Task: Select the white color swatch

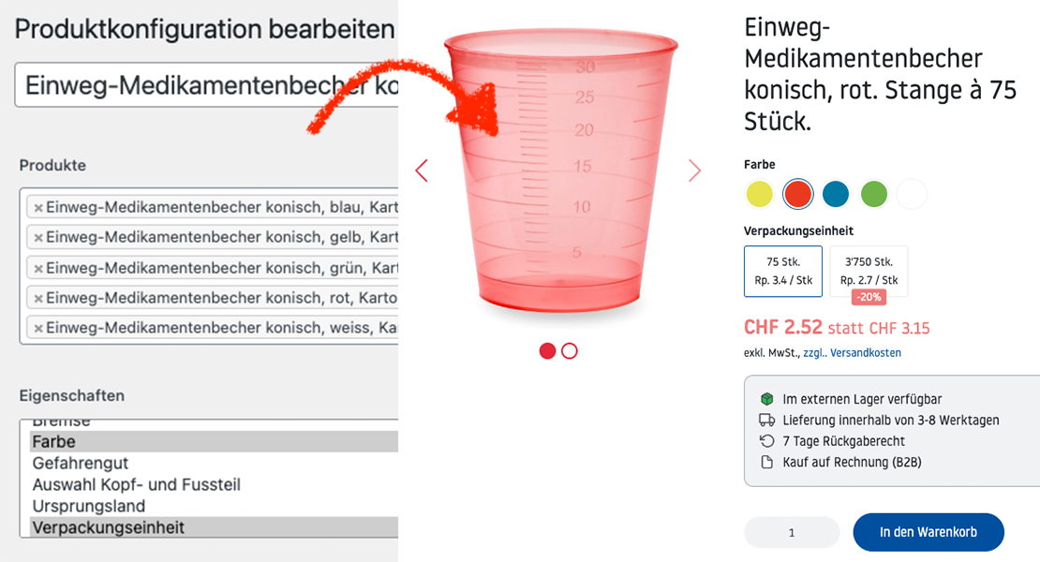Action: tap(912, 194)
